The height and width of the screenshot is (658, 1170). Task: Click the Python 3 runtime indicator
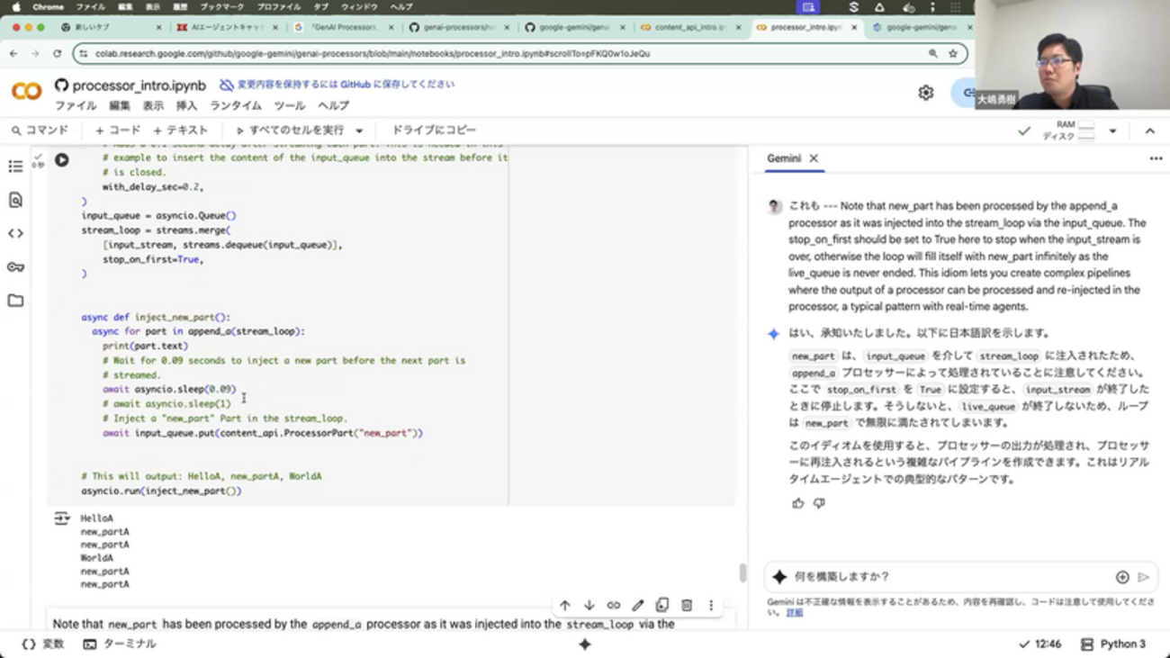(1113, 644)
